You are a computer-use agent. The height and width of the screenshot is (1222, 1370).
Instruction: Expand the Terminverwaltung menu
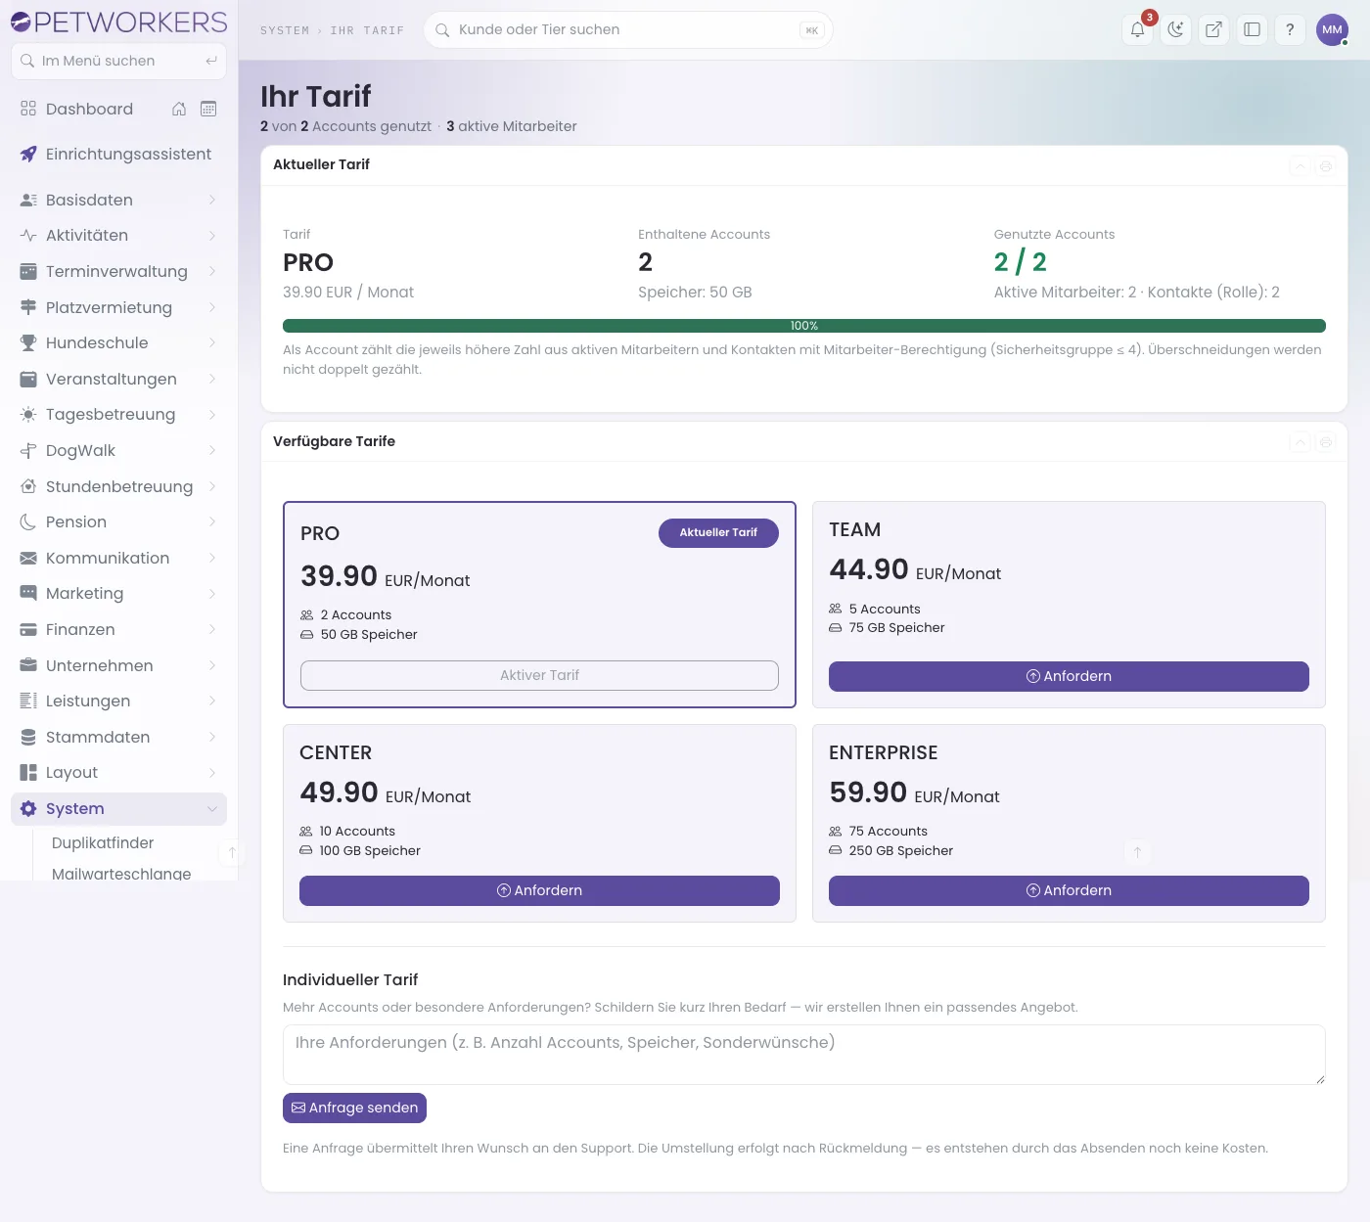[118, 271]
